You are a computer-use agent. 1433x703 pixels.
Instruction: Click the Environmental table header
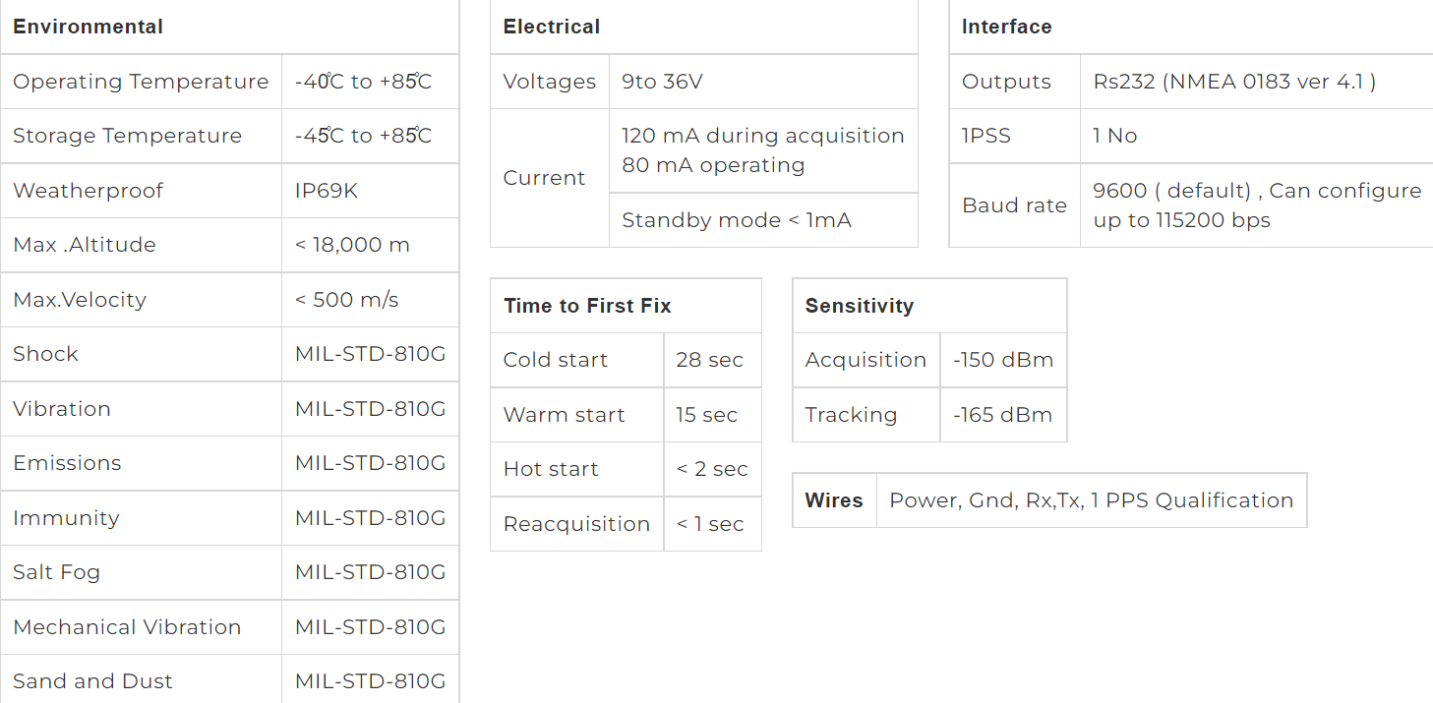point(229,27)
